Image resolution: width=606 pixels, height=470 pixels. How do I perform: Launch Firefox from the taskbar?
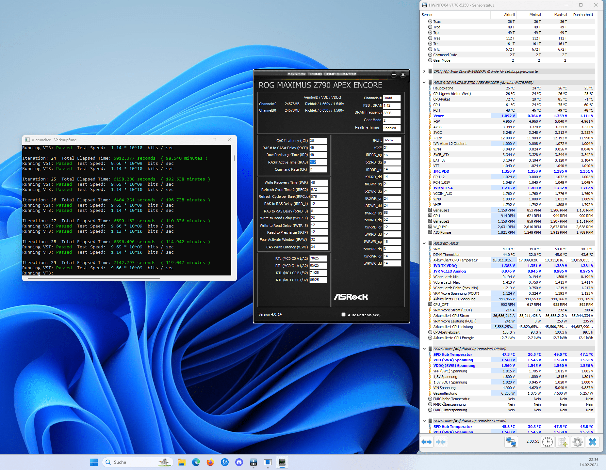pyautogui.click(x=210, y=462)
